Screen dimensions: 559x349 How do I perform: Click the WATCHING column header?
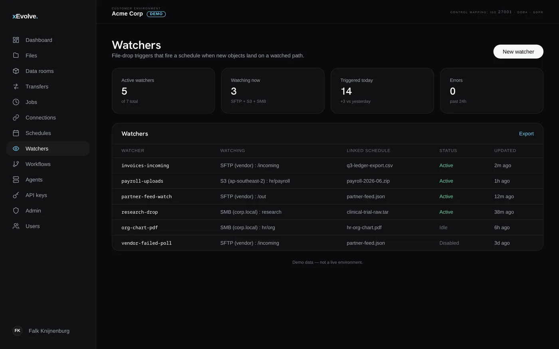[x=233, y=151]
